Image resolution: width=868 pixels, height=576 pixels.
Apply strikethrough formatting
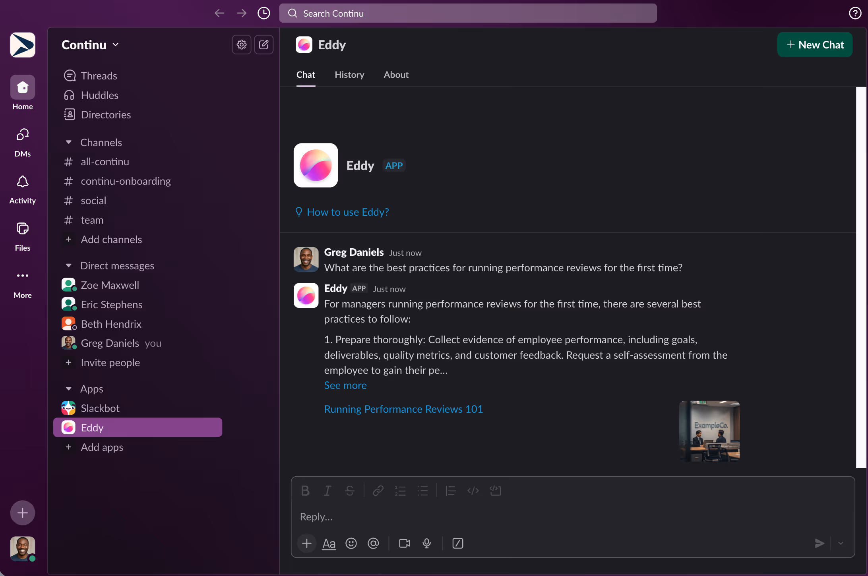(x=349, y=491)
